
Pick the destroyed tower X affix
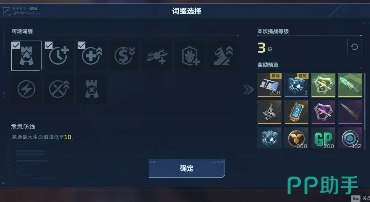(x=92, y=89)
